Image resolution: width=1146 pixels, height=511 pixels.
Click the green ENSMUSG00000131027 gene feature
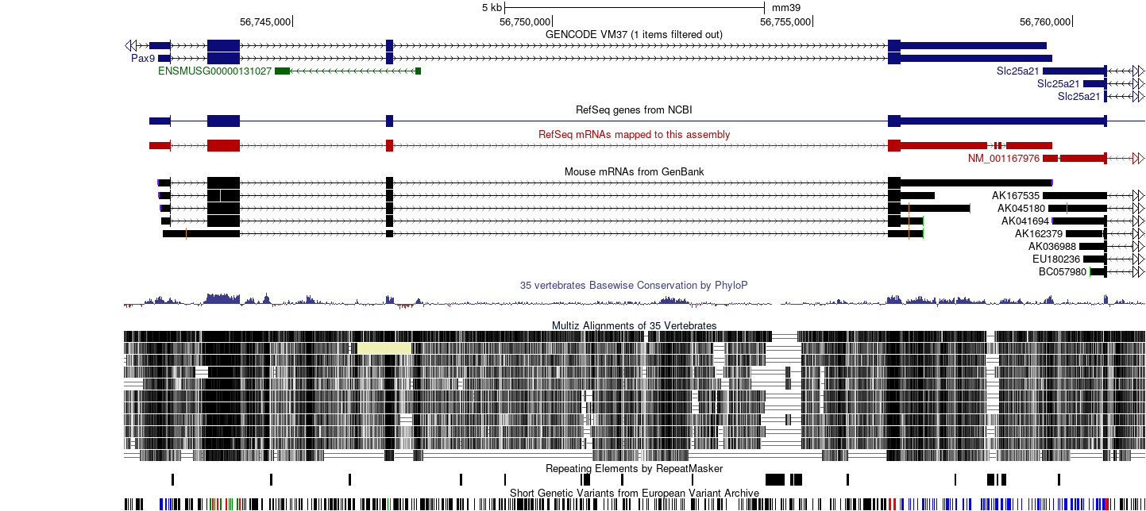coord(348,71)
